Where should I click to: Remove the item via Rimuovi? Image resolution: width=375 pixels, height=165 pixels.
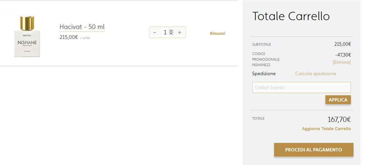click(x=217, y=33)
